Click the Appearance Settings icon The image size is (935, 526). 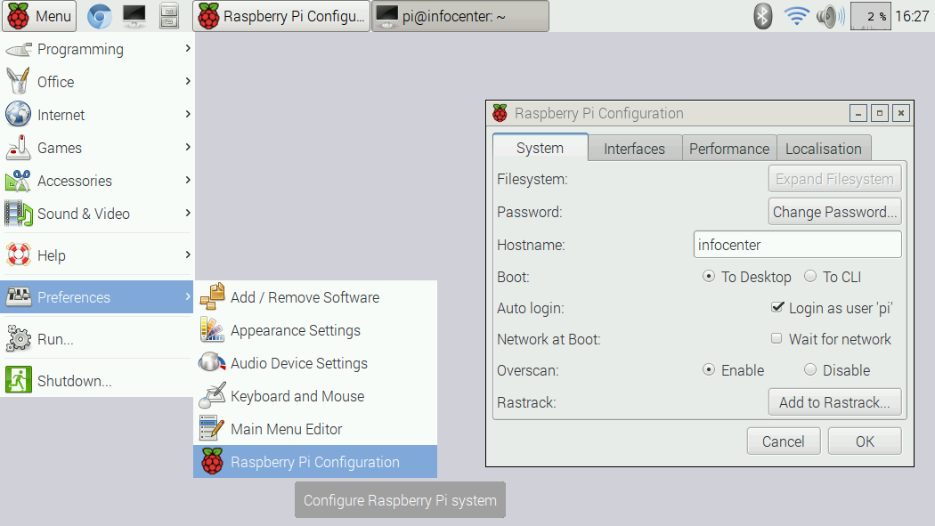(212, 329)
